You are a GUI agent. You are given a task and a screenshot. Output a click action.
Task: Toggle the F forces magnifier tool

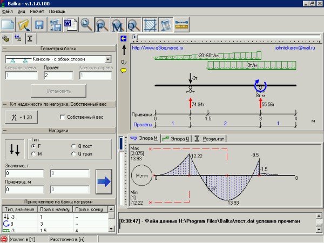pyautogui.click(x=103, y=25)
